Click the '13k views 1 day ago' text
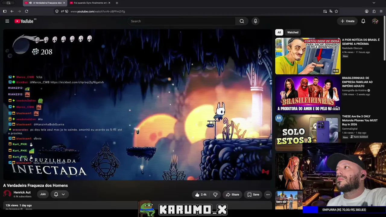 tap(19, 205)
